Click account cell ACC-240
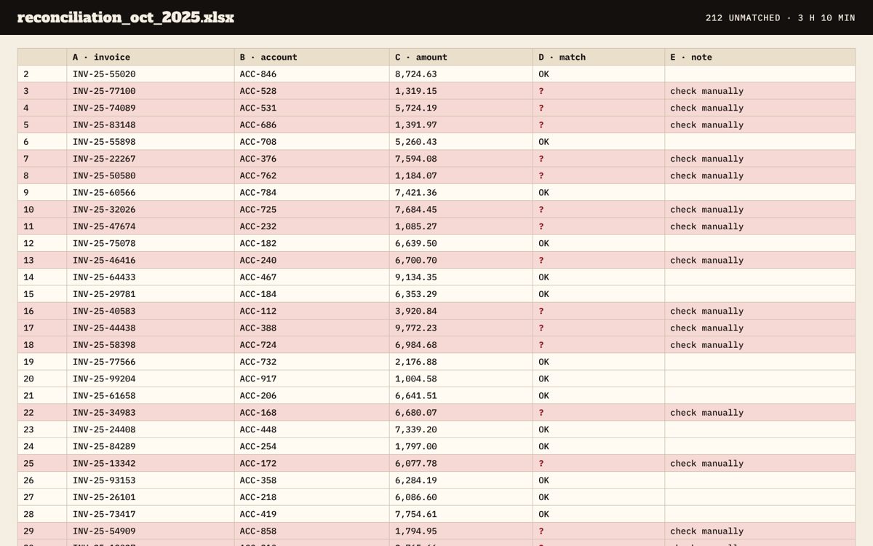This screenshot has width=873, height=546. click(312, 260)
